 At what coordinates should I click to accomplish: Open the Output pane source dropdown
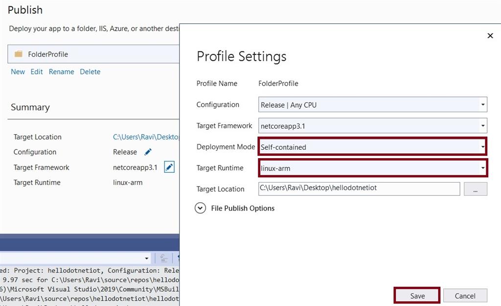[147, 258]
